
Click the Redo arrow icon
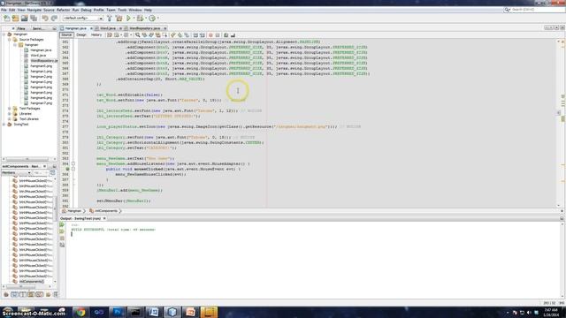click(x=55, y=18)
